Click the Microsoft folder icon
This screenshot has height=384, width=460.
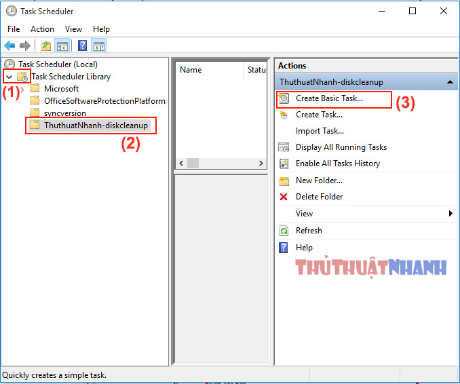click(35, 88)
